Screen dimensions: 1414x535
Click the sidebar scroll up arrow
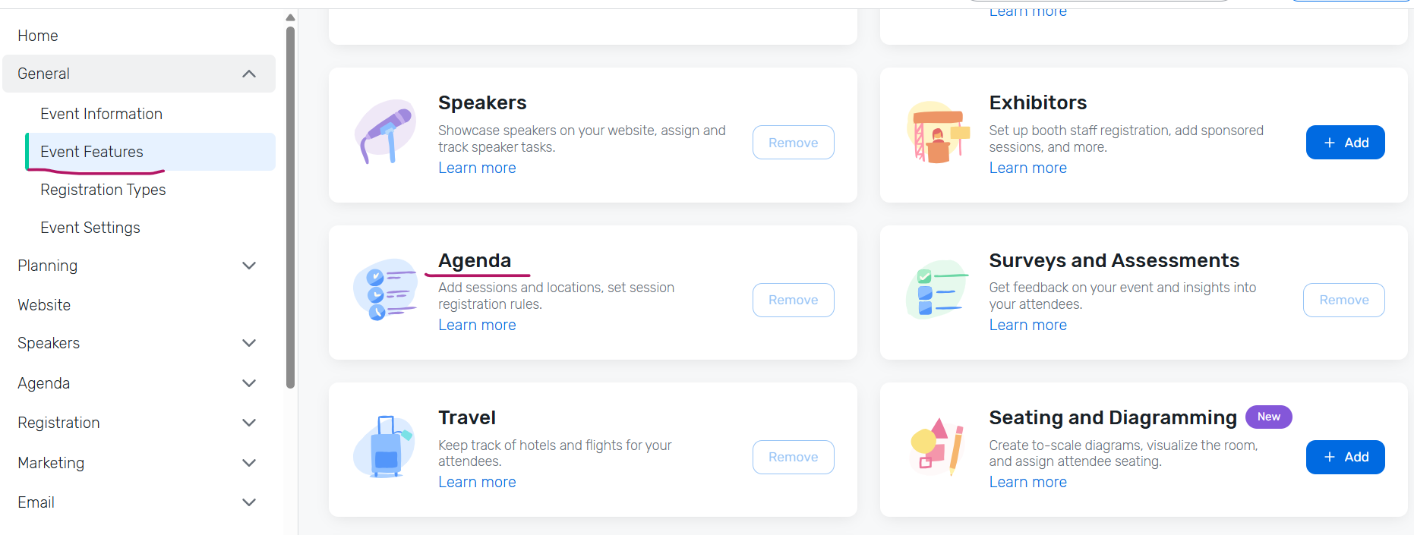pyautogui.click(x=290, y=17)
